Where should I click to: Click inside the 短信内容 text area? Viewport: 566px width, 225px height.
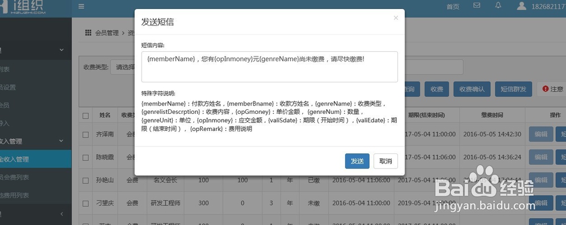tap(269, 67)
